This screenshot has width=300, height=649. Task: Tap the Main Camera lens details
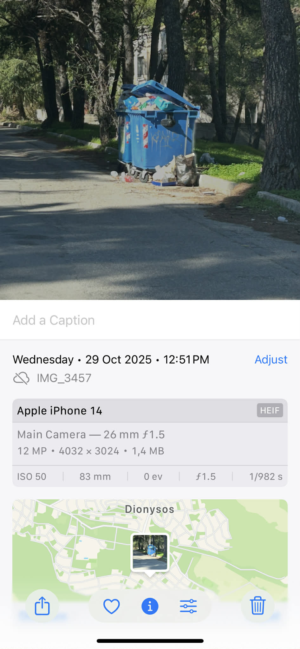coord(91,434)
